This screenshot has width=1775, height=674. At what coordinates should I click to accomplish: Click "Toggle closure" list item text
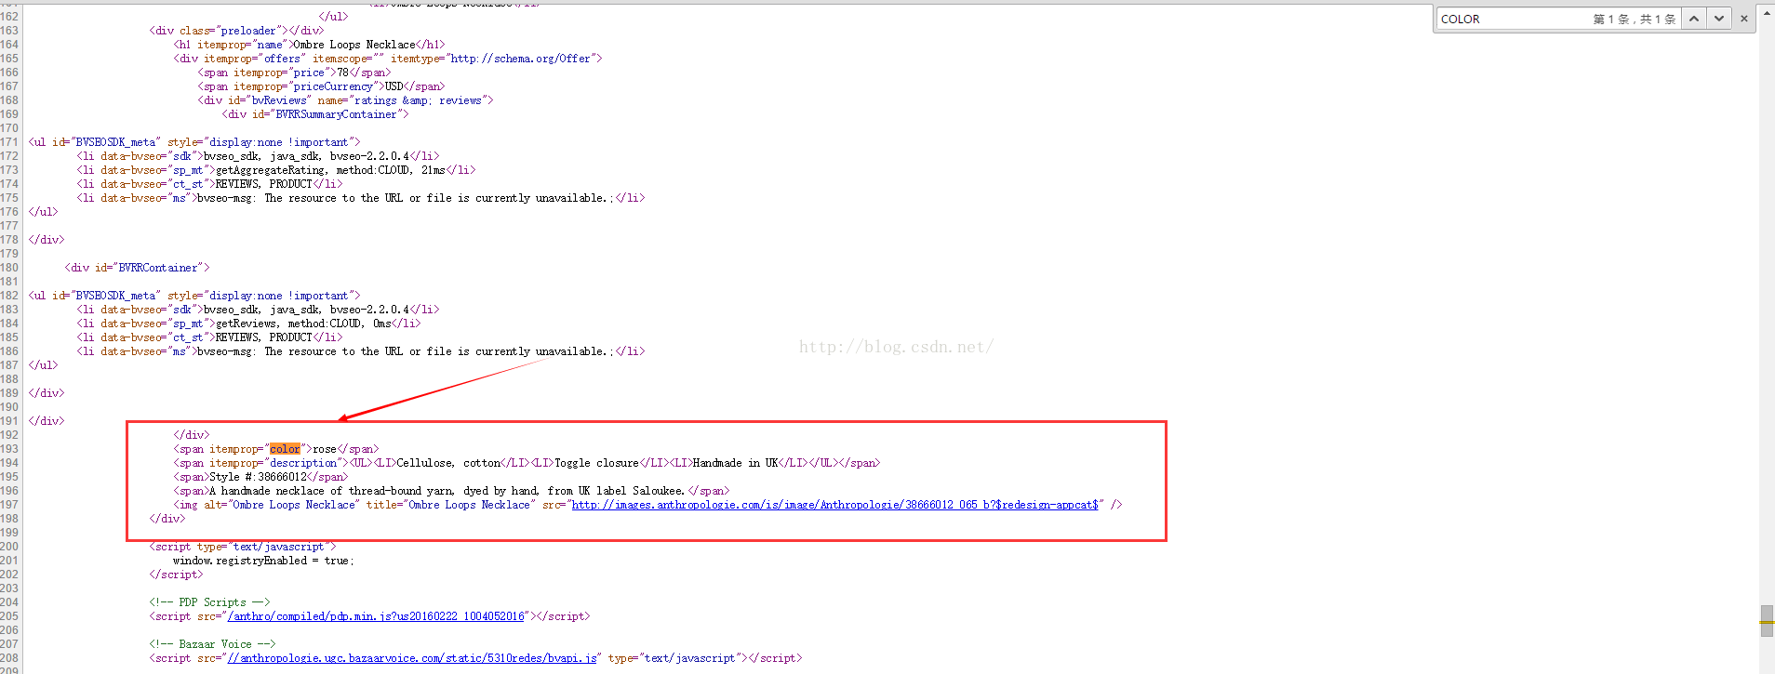click(596, 463)
